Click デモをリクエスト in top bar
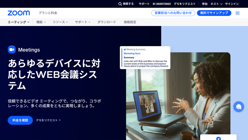248x140 pixels. point(185,4)
